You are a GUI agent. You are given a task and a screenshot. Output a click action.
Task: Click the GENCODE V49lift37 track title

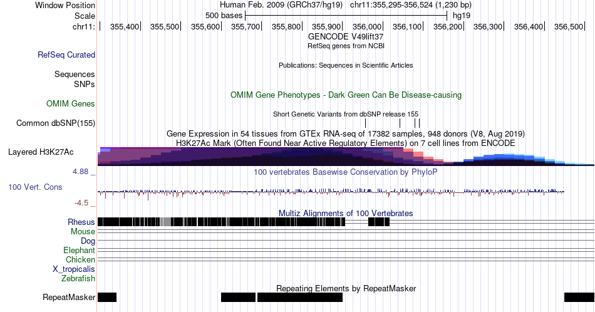click(346, 36)
